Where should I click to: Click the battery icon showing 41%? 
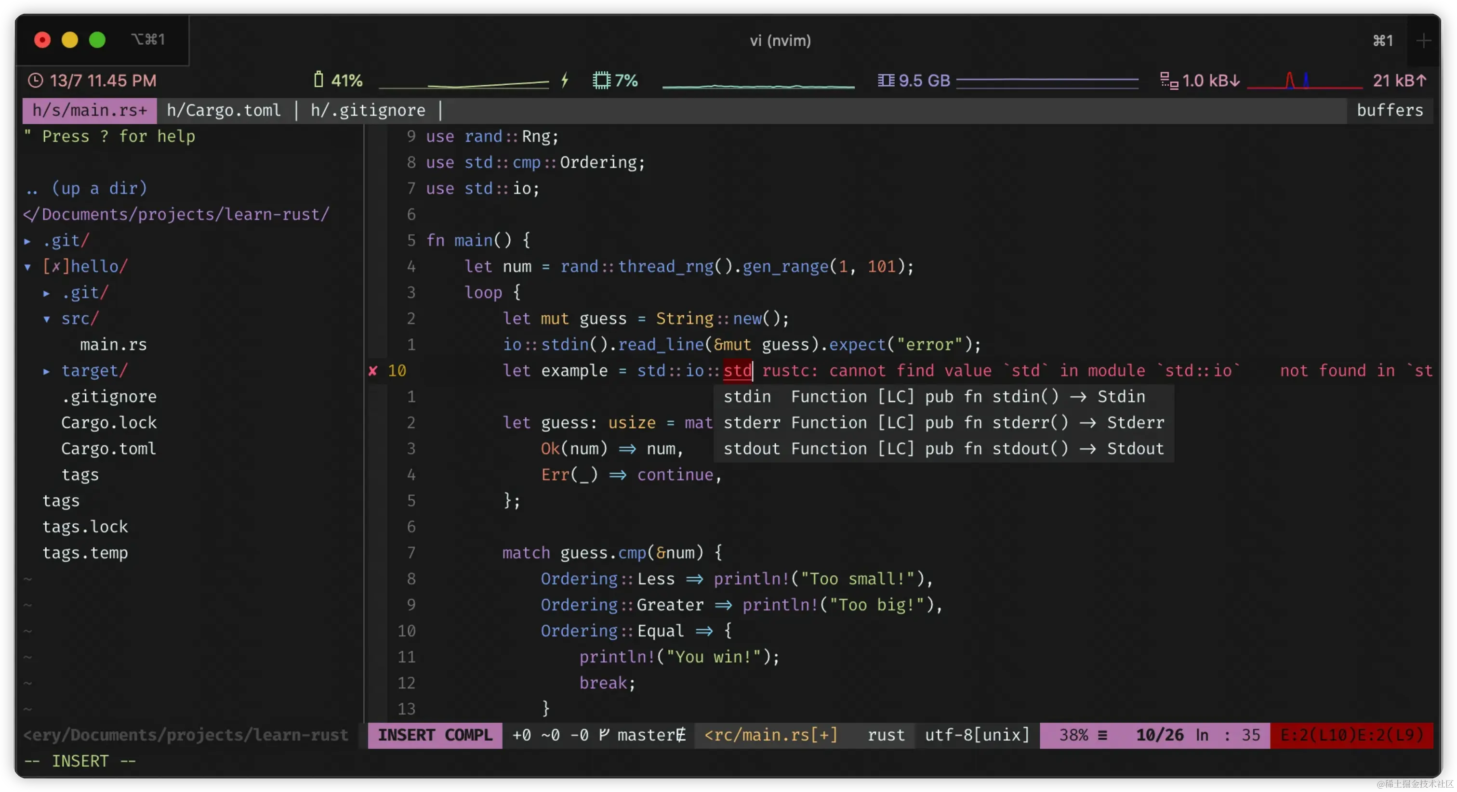point(318,80)
